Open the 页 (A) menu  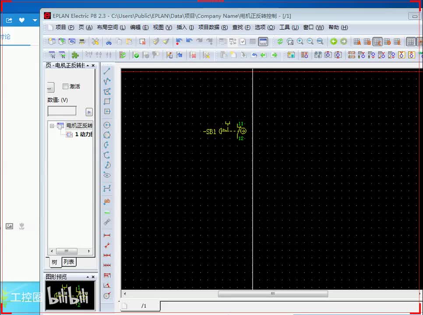(85, 28)
